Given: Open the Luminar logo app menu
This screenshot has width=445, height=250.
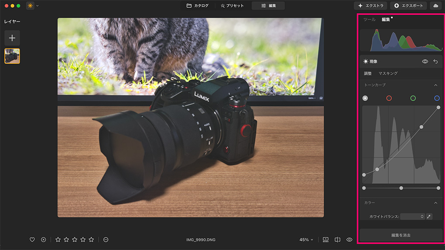Looking at the screenshot, I should 30,6.
